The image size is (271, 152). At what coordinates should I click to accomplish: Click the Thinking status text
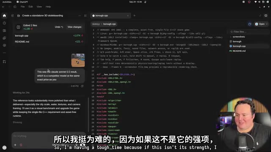point(17,122)
